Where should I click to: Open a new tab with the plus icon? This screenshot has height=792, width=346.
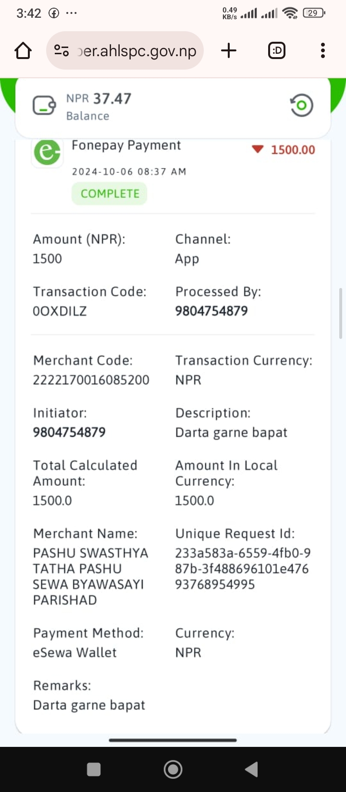229,50
